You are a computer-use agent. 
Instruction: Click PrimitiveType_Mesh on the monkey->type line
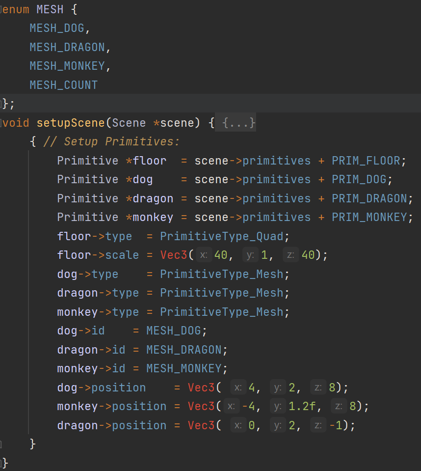[x=221, y=312]
